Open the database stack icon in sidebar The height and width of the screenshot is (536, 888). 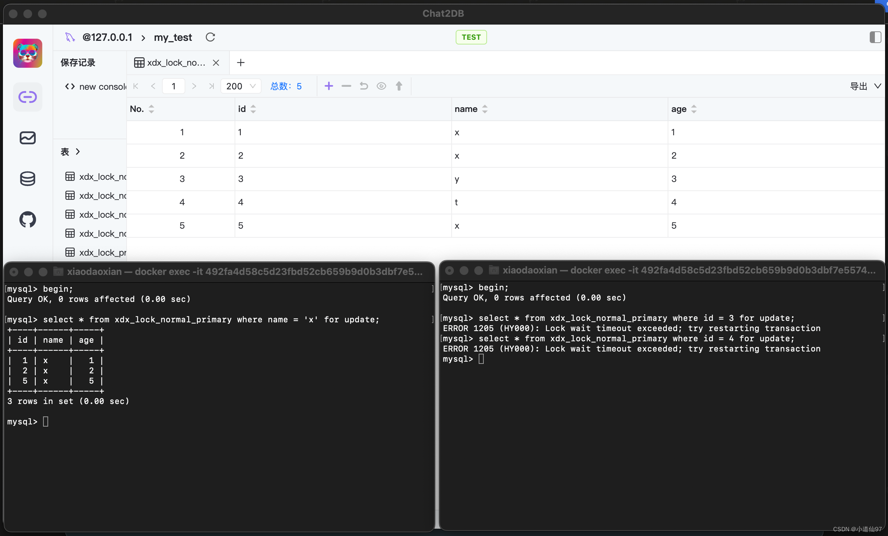(x=28, y=179)
